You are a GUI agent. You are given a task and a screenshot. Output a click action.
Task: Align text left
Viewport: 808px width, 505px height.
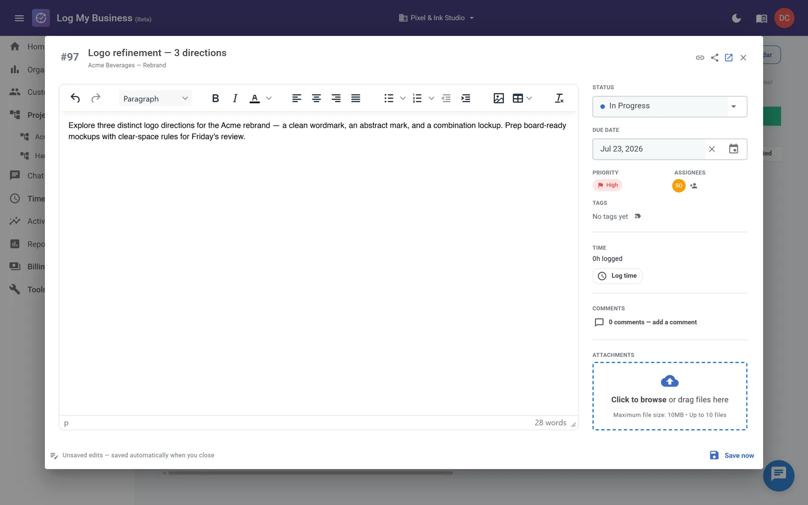[296, 98]
